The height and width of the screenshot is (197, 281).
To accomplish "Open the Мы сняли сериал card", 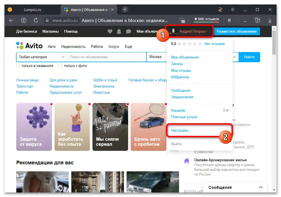I will coord(110,127).
